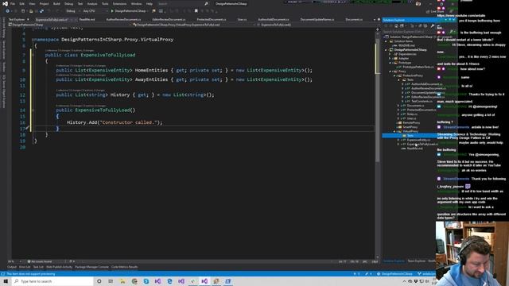Screen dimensions: 509x286
Task: Switch to the Test Explorer tab
Action: click(x=17, y=19)
